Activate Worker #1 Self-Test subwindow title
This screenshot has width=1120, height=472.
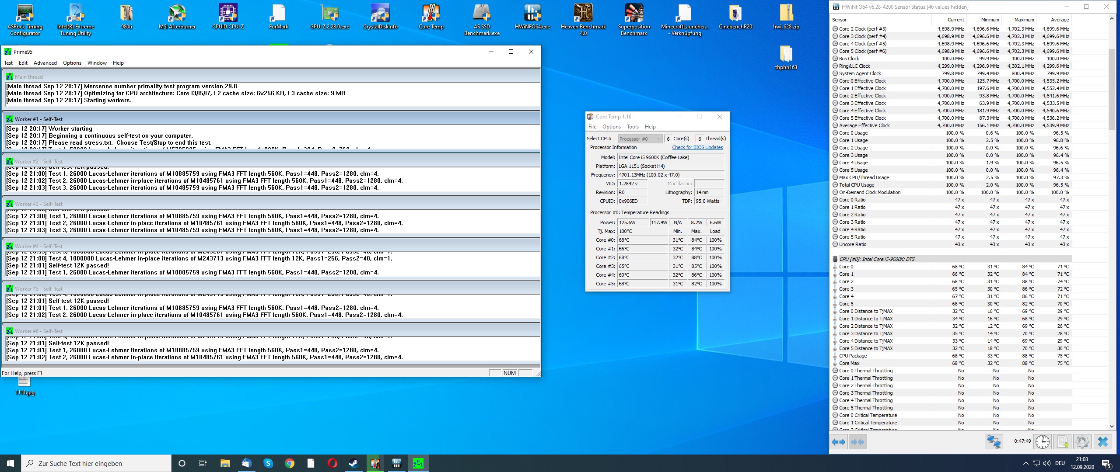click(x=271, y=119)
